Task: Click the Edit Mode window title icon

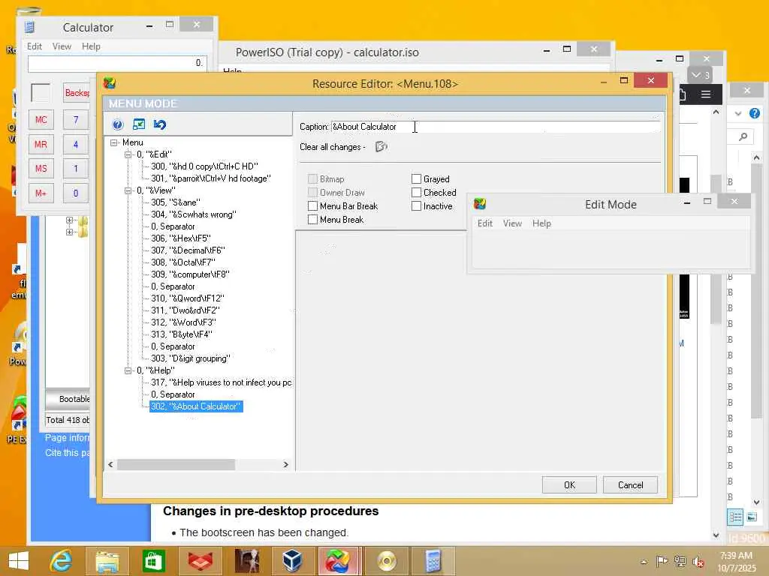Action: (480, 204)
